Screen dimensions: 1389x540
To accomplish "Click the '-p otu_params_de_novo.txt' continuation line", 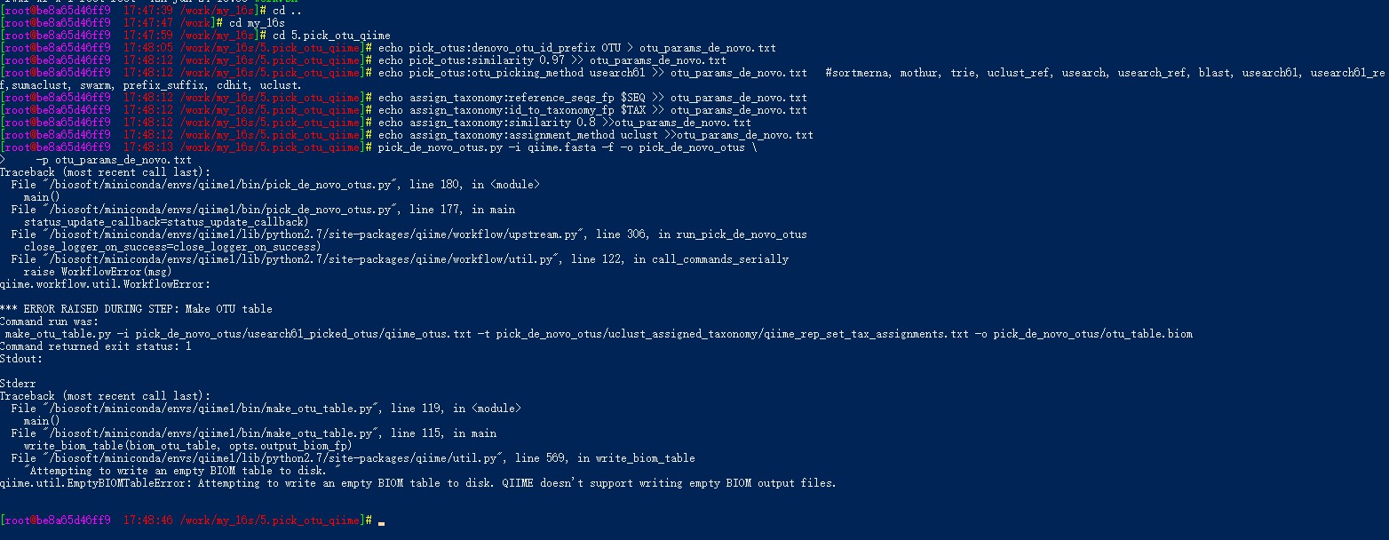I will click(x=114, y=159).
